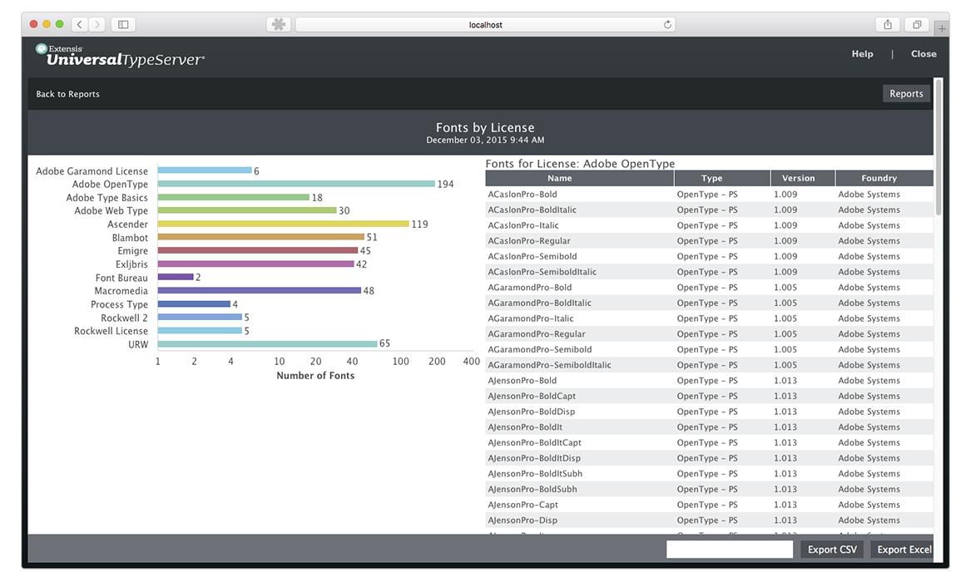Image resolution: width=971 pixels, height=582 pixels.
Task: Select the AJensonPro-BoldCapt row
Action: point(709,396)
